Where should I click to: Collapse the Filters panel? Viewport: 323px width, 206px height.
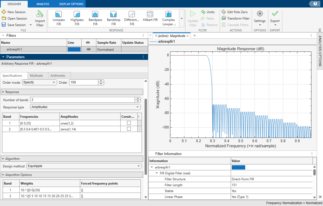(x=3, y=35)
